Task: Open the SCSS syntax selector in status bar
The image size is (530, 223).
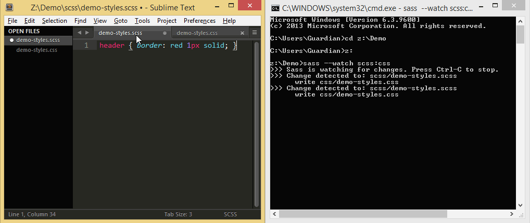Action: [230, 214]
